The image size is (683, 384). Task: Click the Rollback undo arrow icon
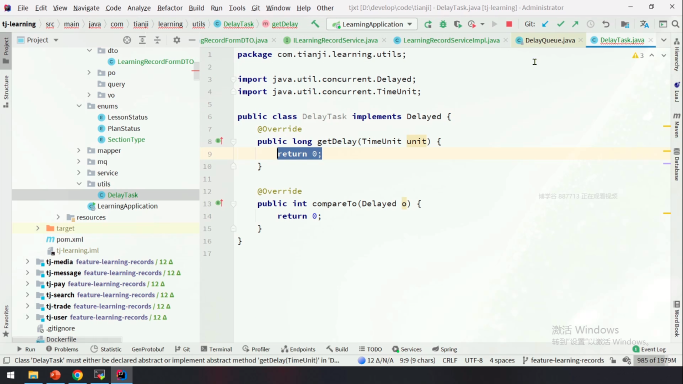pyautogui.click(x=606, y=24)
